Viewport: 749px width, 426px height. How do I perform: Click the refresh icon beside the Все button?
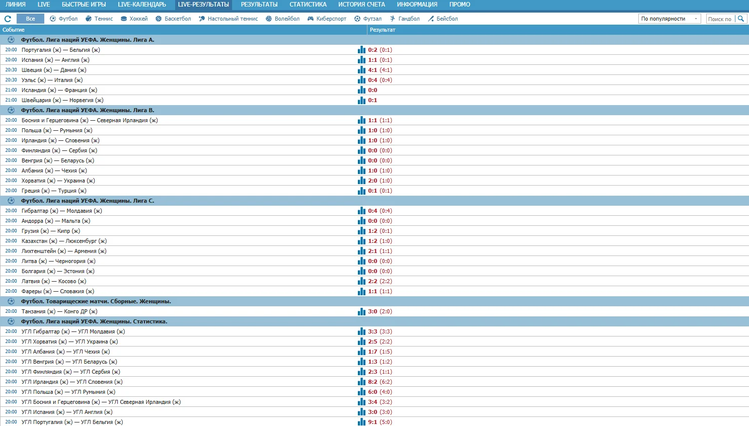pos(8,19)
